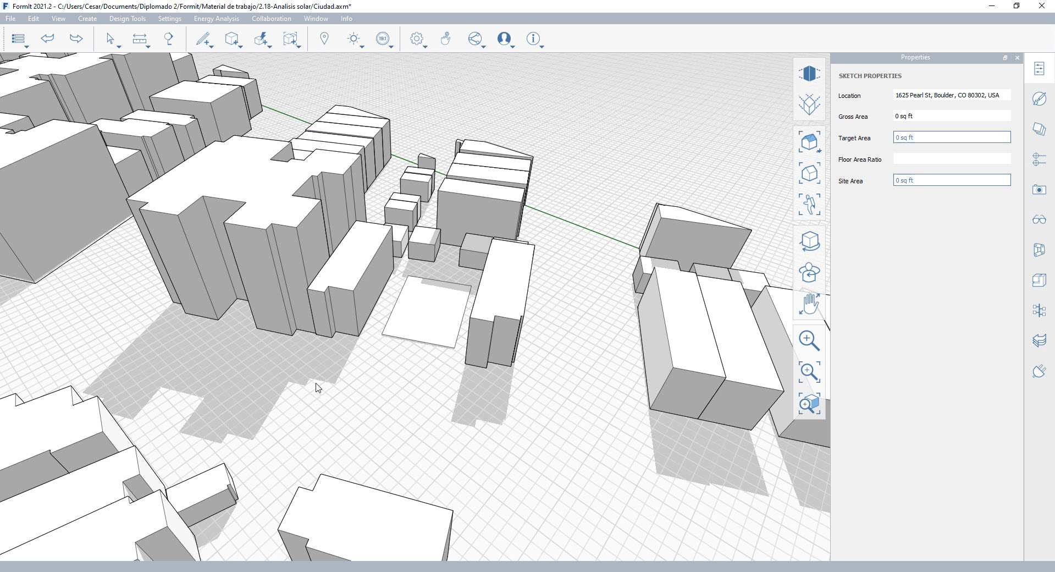
Task: Activate the Pan hand tool
Action: [x=809, y=304]
